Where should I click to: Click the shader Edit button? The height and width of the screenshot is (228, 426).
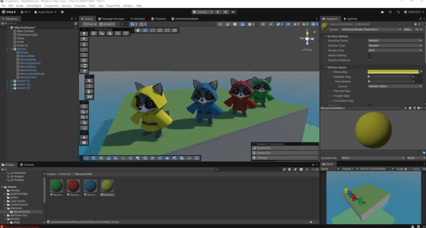click(408, 29)
